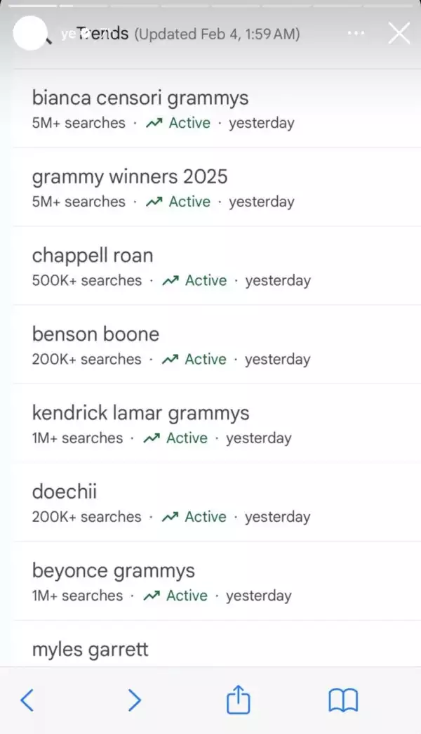
Task: Open the kendrick lamar grammys trend
Action: [x=140, y=412]
